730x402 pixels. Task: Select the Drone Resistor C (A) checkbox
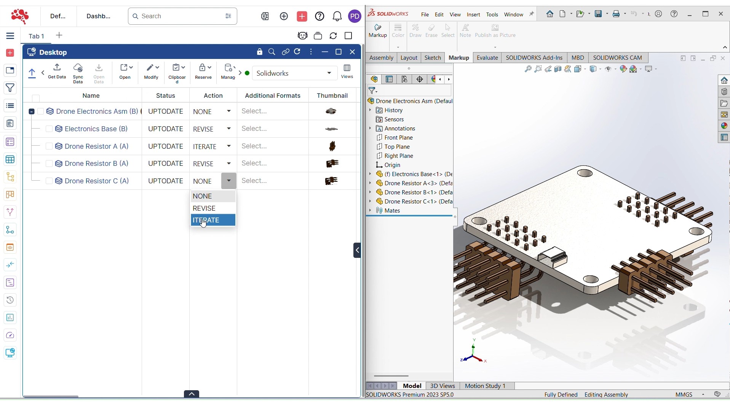point(49,181)
